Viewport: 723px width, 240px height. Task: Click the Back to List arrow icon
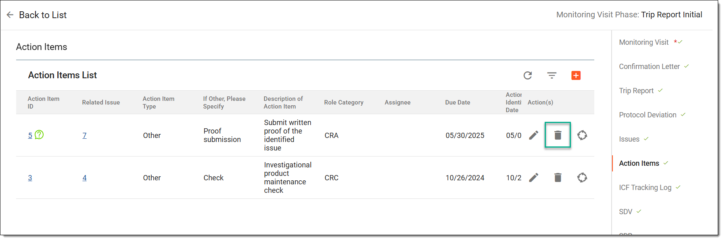pos(10,15)
